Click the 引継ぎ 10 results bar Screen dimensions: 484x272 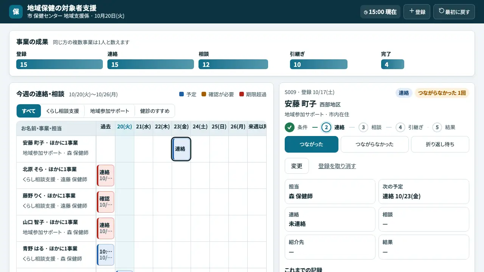(x=319, y=64)
